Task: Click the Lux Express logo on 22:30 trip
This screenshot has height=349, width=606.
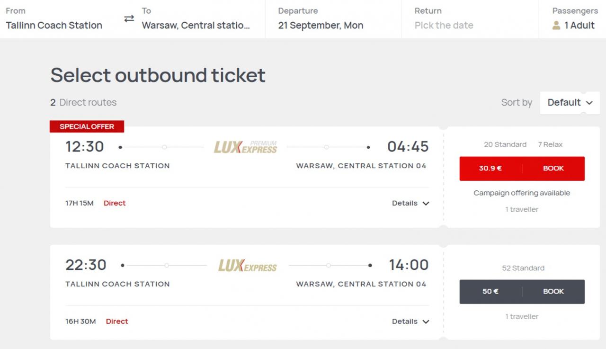Action: pyautogui.click(x=247, y=266)
